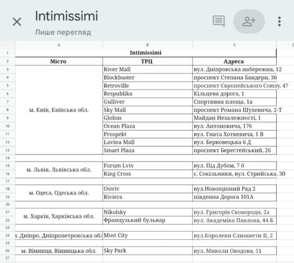Select address південна Дорога 101А

point(234,197)
